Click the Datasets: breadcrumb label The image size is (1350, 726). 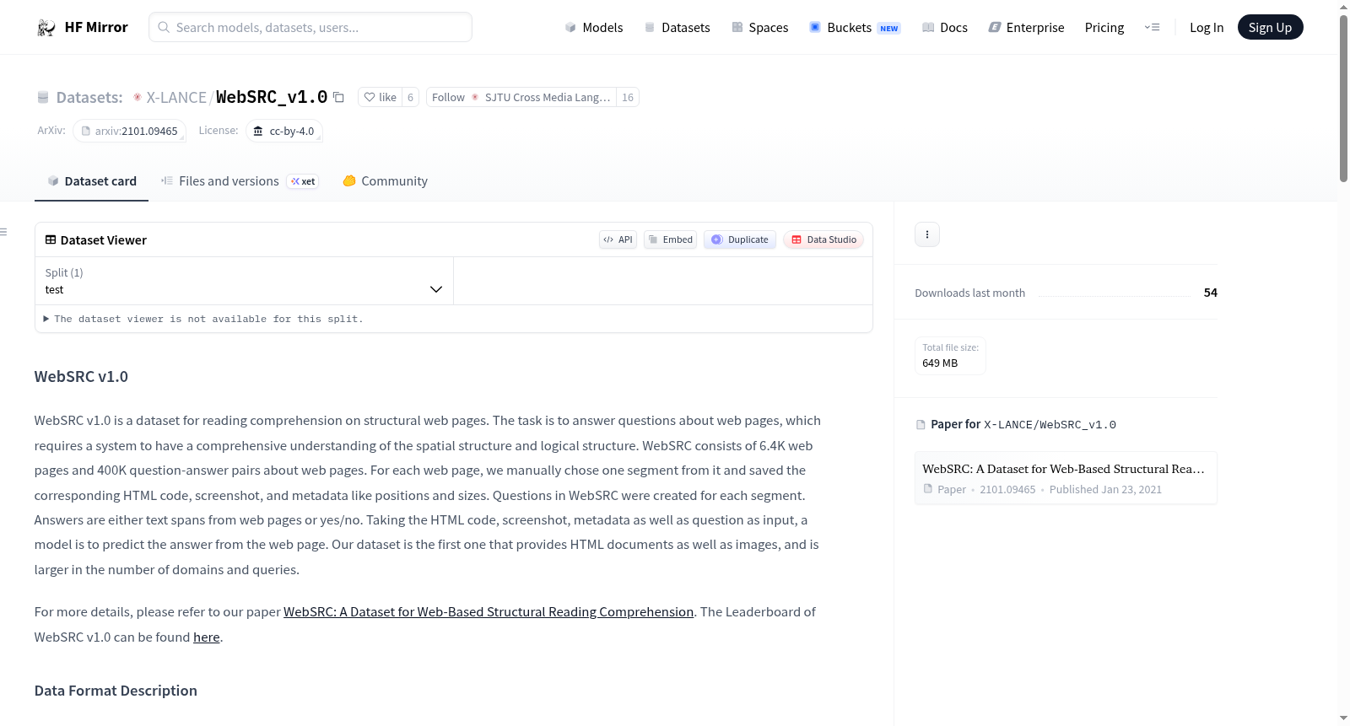pyautogui.click(x=89, y=98)
